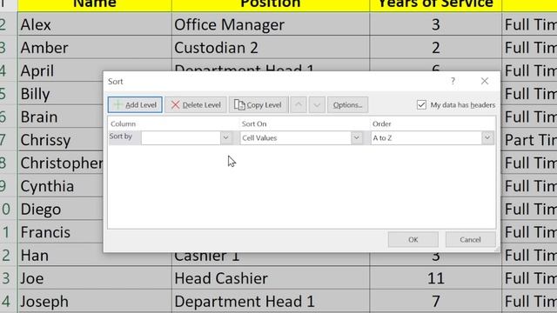Image resolution: width=557 pixels, height=313 pixels.
Task: Select cell containing Alex
Action: click(x=95, y=24)
